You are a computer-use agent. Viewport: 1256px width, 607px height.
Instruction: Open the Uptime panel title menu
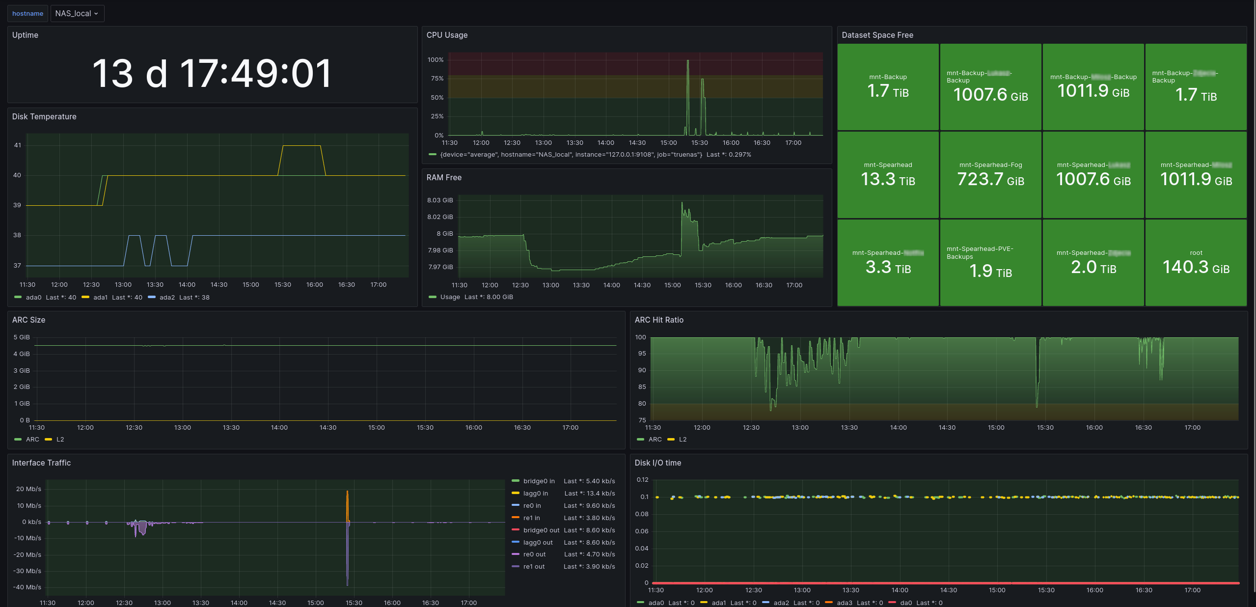click(x=25, y=35)
